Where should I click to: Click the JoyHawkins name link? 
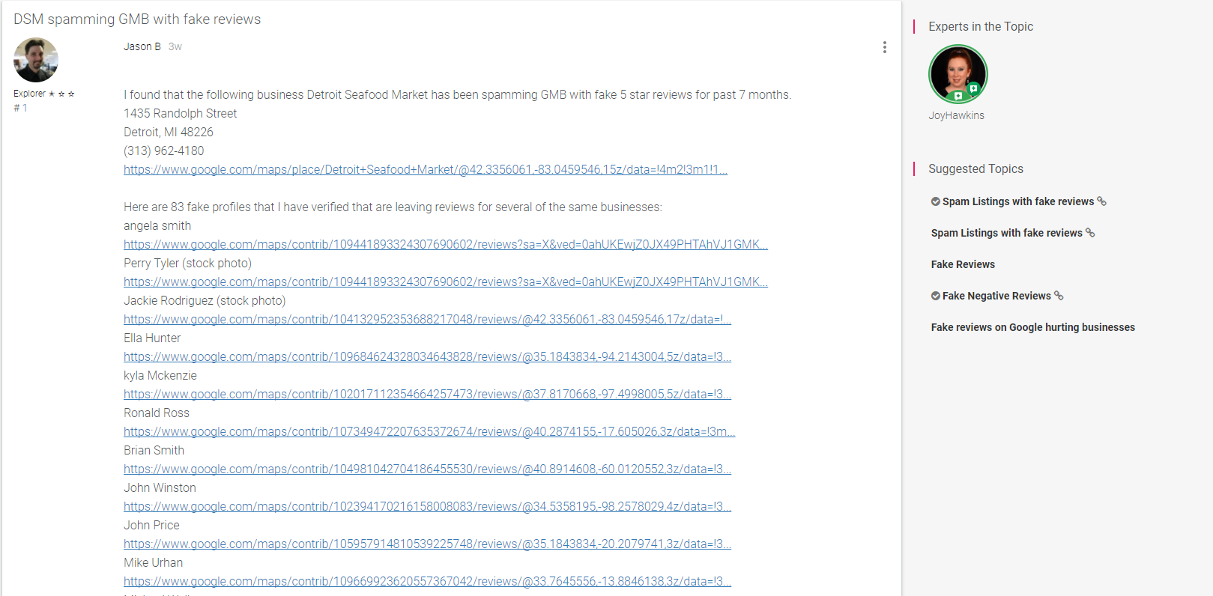(x=956, y=115)
